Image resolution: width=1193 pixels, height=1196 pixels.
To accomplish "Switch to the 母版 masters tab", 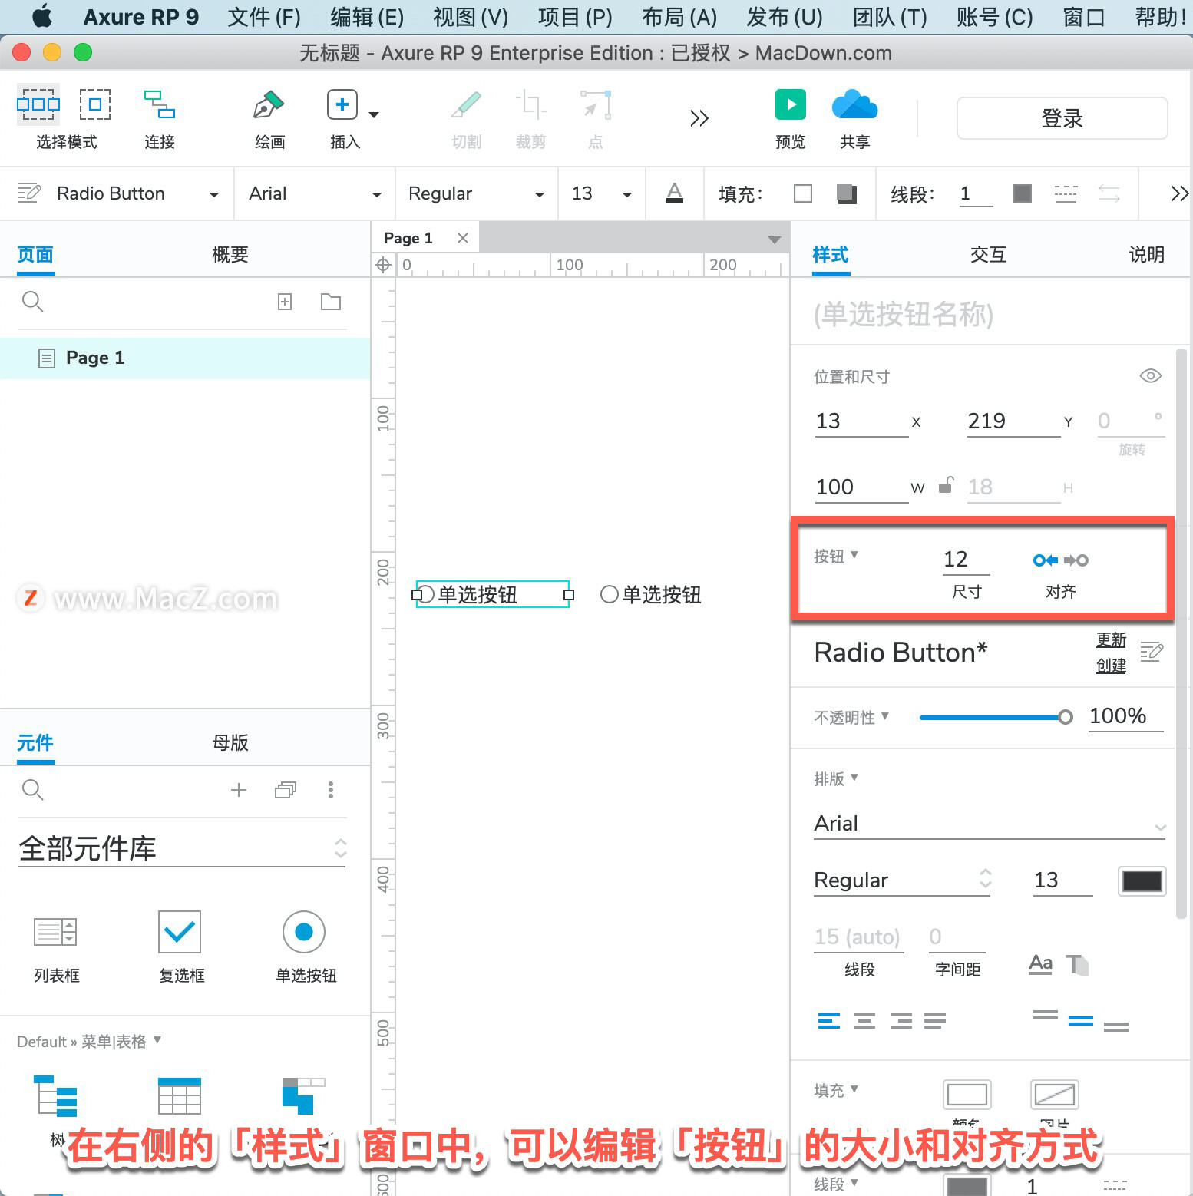I will coord(230,743).
